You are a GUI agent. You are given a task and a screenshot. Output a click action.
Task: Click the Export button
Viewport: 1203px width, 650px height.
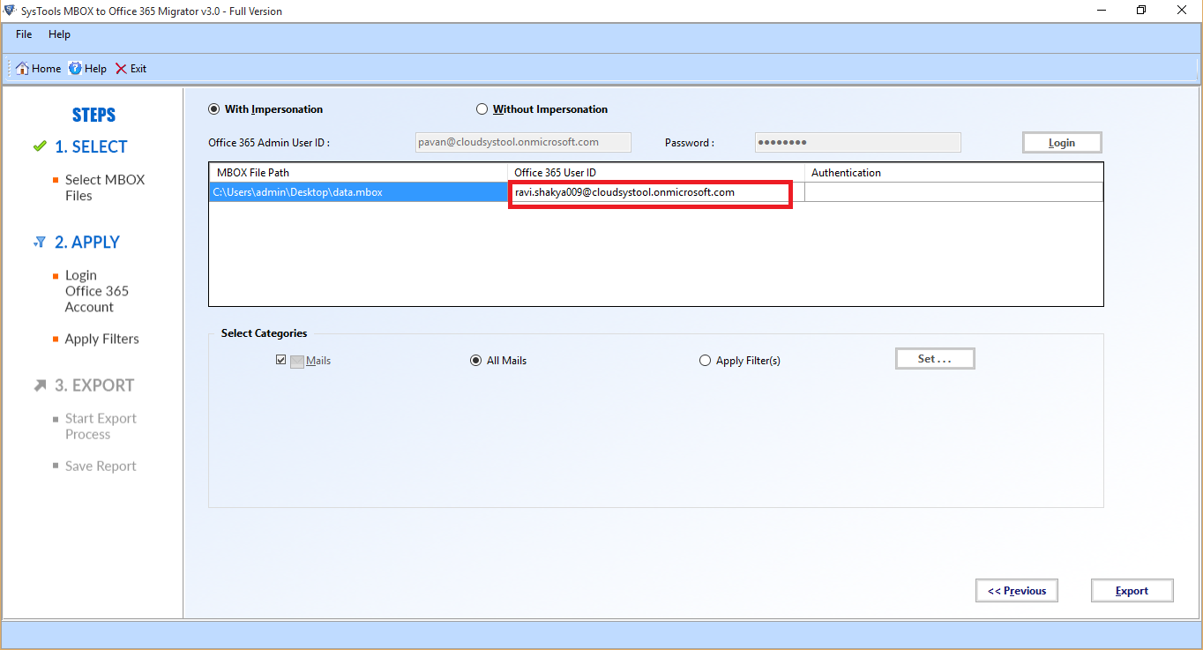(1132, 591)
